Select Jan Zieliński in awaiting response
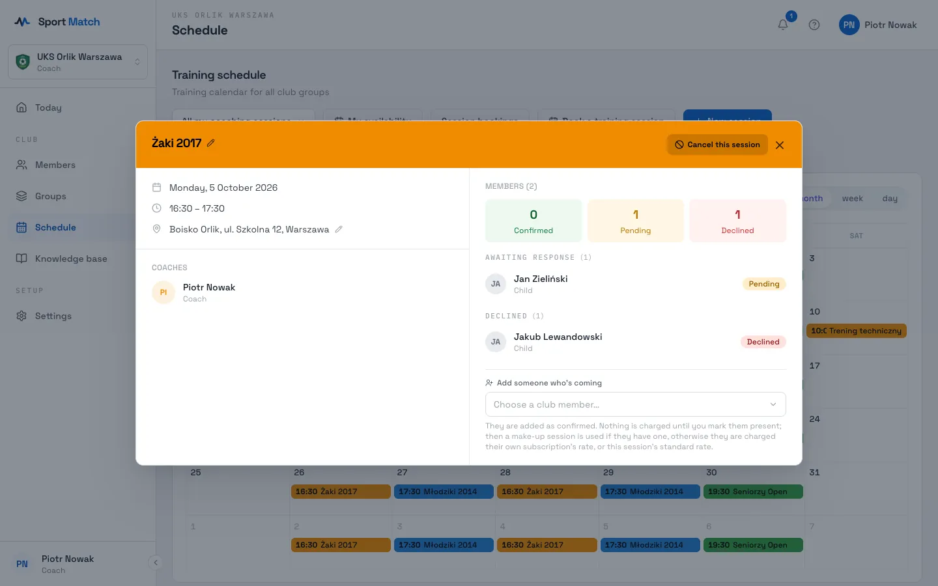This screenshot has width=938, height=586. [x=635, y=284]
